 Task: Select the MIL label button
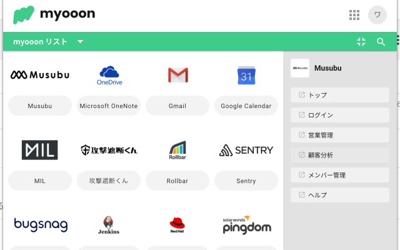(40, 181)
